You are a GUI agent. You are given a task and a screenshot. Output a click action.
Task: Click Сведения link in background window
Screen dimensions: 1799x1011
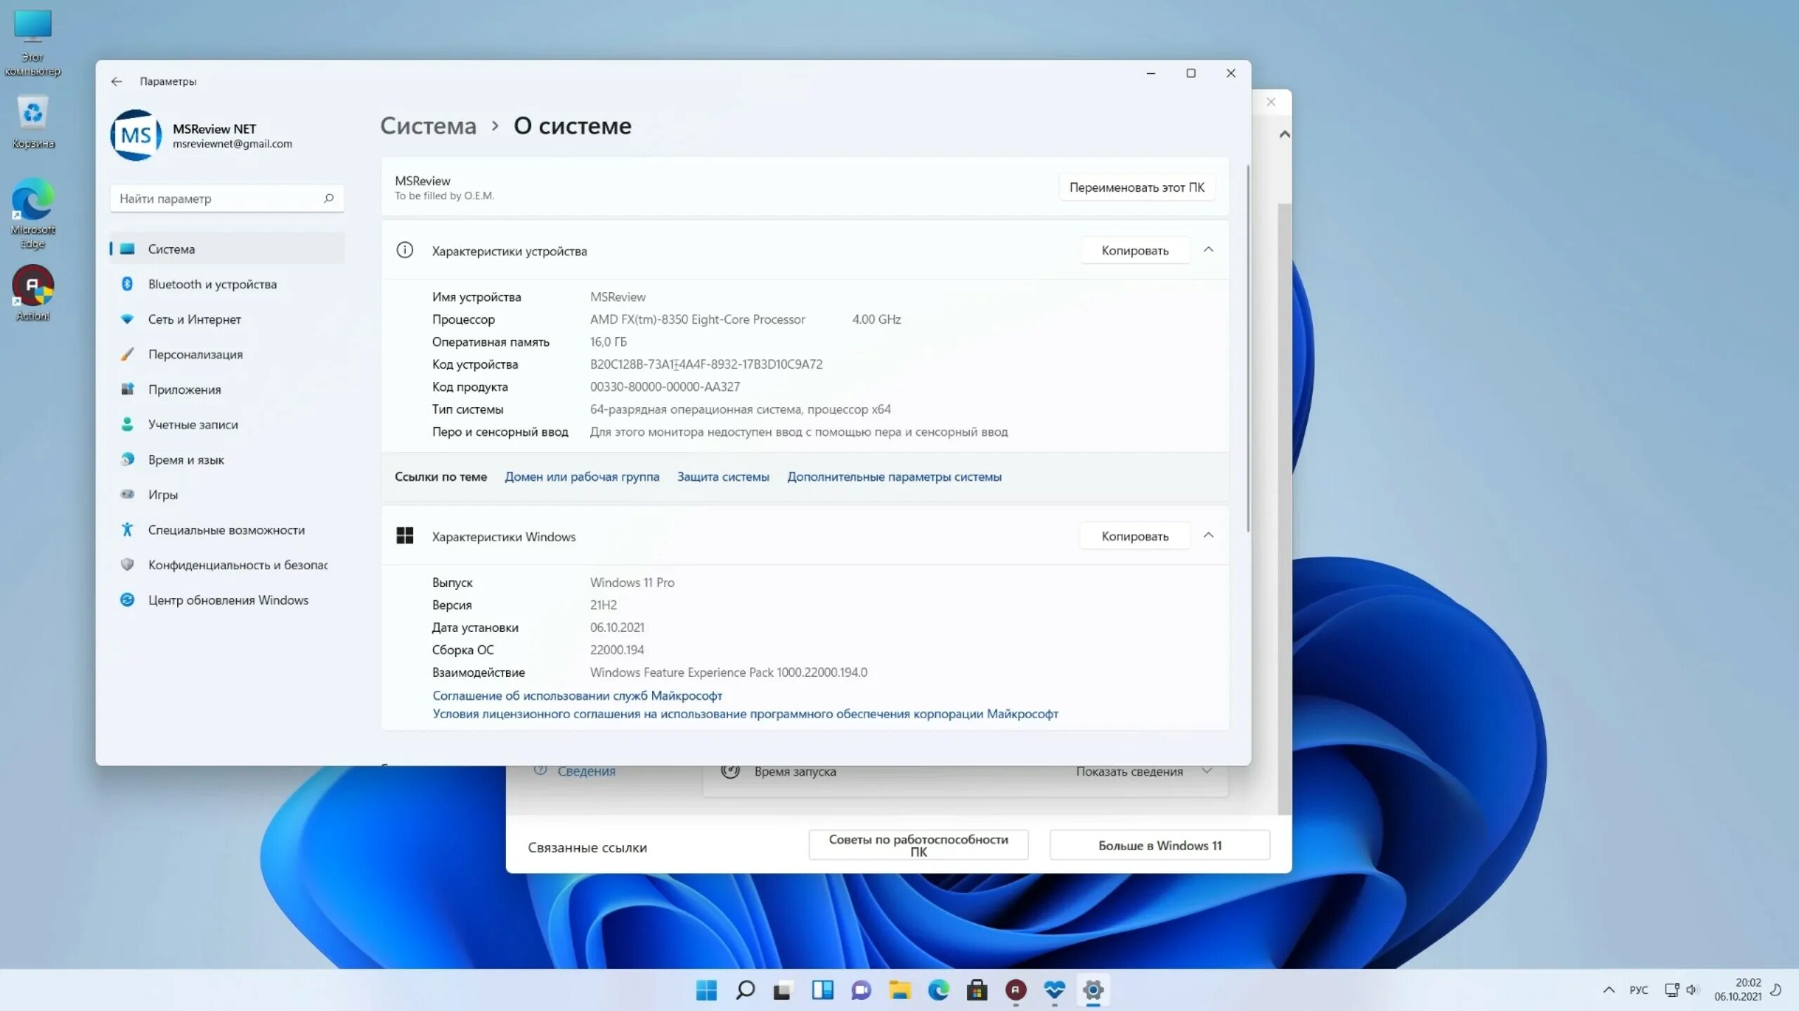pyautogui.click(x=586, y=772)
